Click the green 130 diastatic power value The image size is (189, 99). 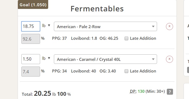click(x=141, y=91)
